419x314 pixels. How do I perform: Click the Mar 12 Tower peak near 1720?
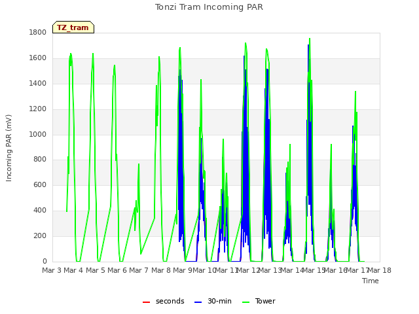coord(246,43)
